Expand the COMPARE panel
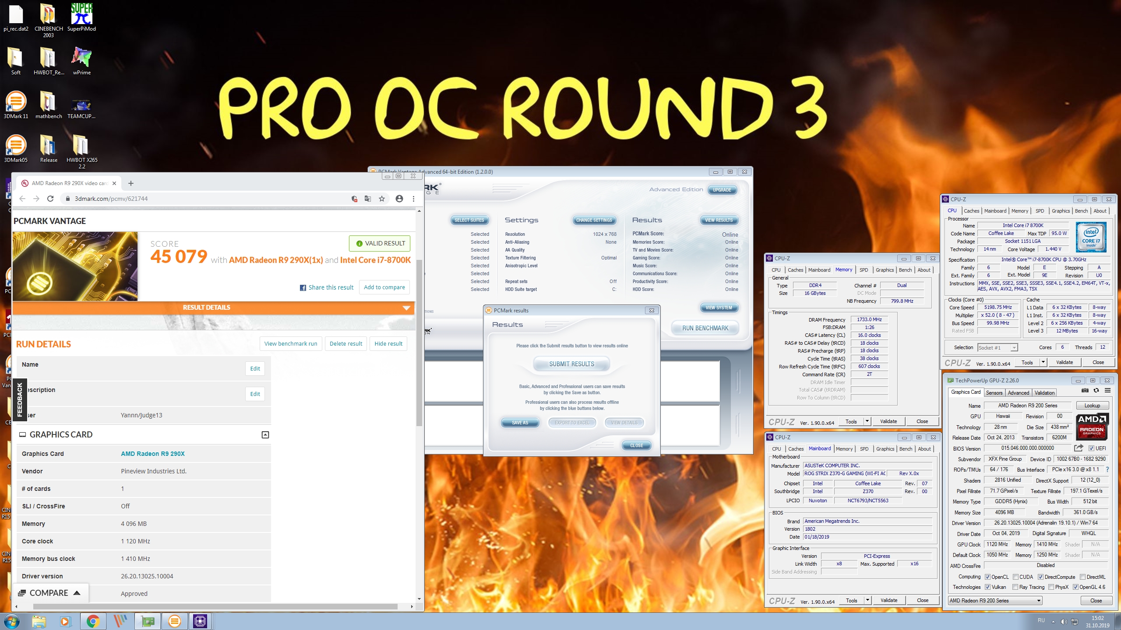Screen dimensions: 1121x630 (x=50, y=593)
